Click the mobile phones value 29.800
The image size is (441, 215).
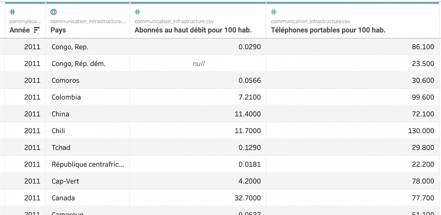(423, 148)
